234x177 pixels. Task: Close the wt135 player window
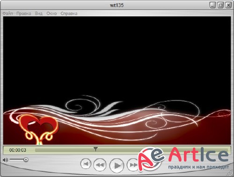click(x=228, y=5)
